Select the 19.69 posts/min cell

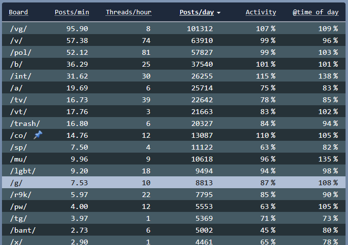(x=77, y=88)
